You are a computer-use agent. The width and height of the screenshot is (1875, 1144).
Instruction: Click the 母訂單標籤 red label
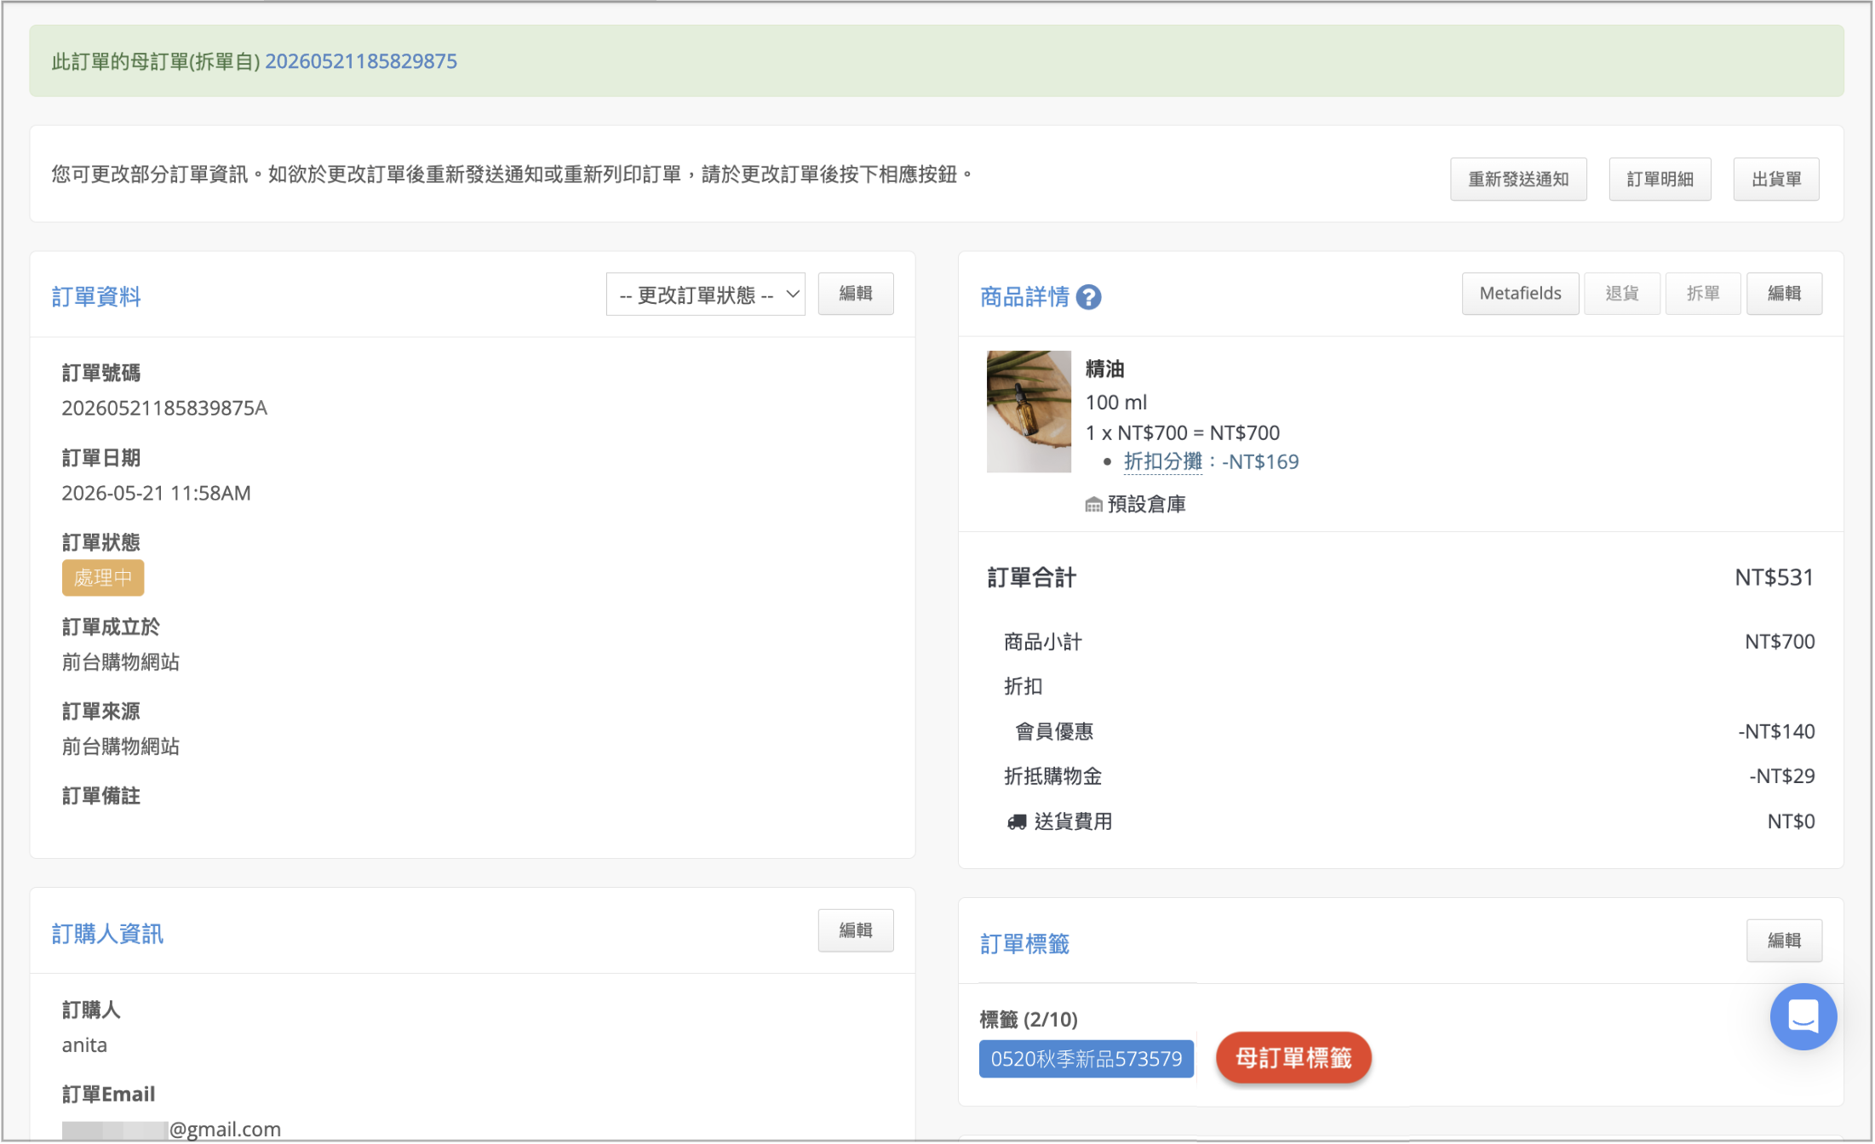(1293, 1058)
